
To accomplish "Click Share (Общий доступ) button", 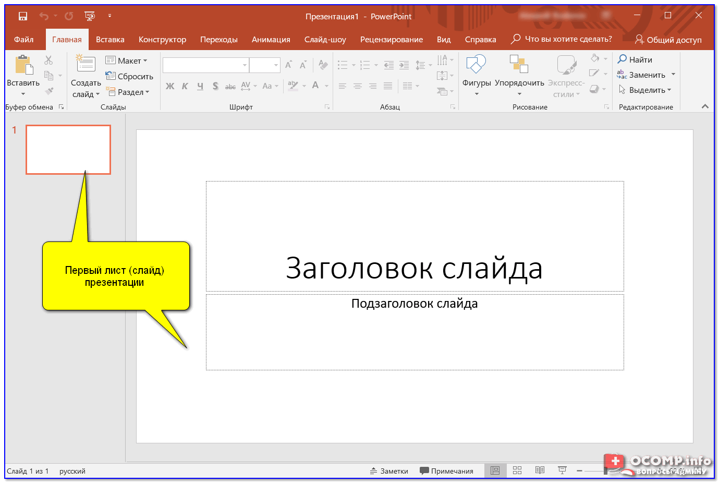I will [668, 40].
